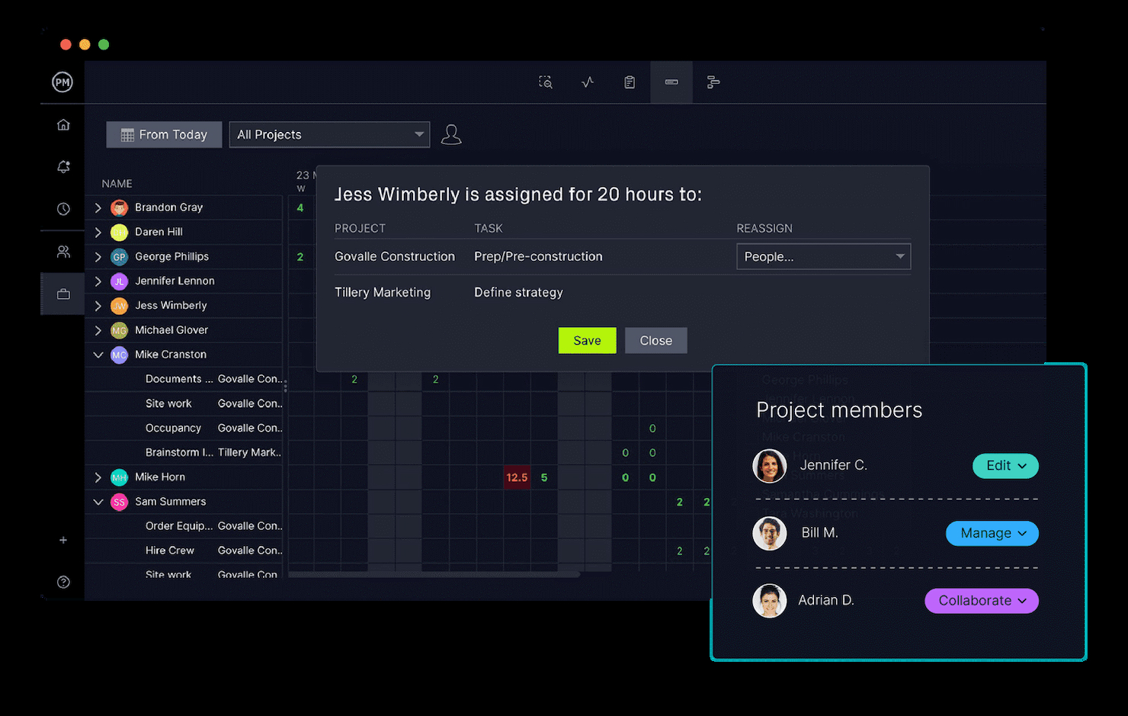Viewport: 1128px width, 716px height.
Task: Click Jess Wimberly's orange avatar
Action: coord(119,306)
